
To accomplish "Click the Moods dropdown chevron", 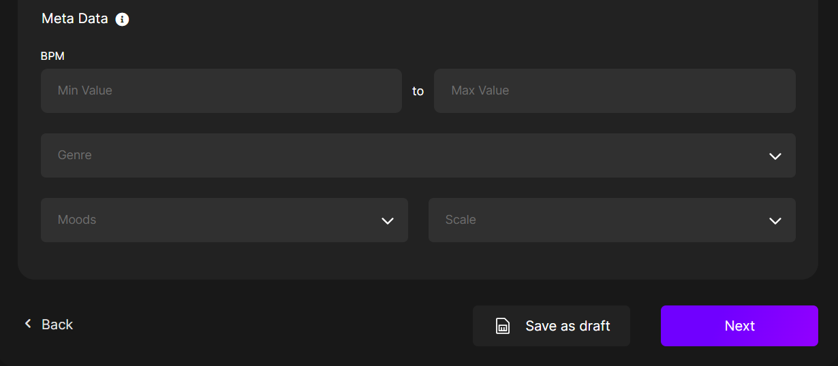I will tap(388, 220).
